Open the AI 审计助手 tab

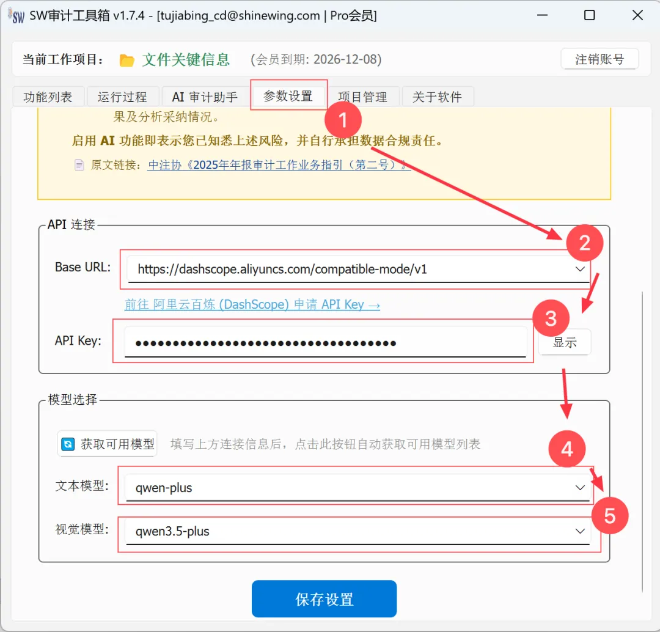pyautogui.click(x=205, y=97)
